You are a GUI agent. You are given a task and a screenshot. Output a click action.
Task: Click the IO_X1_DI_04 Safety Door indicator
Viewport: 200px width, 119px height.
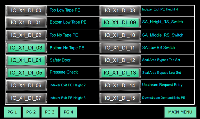click(26, 60)
